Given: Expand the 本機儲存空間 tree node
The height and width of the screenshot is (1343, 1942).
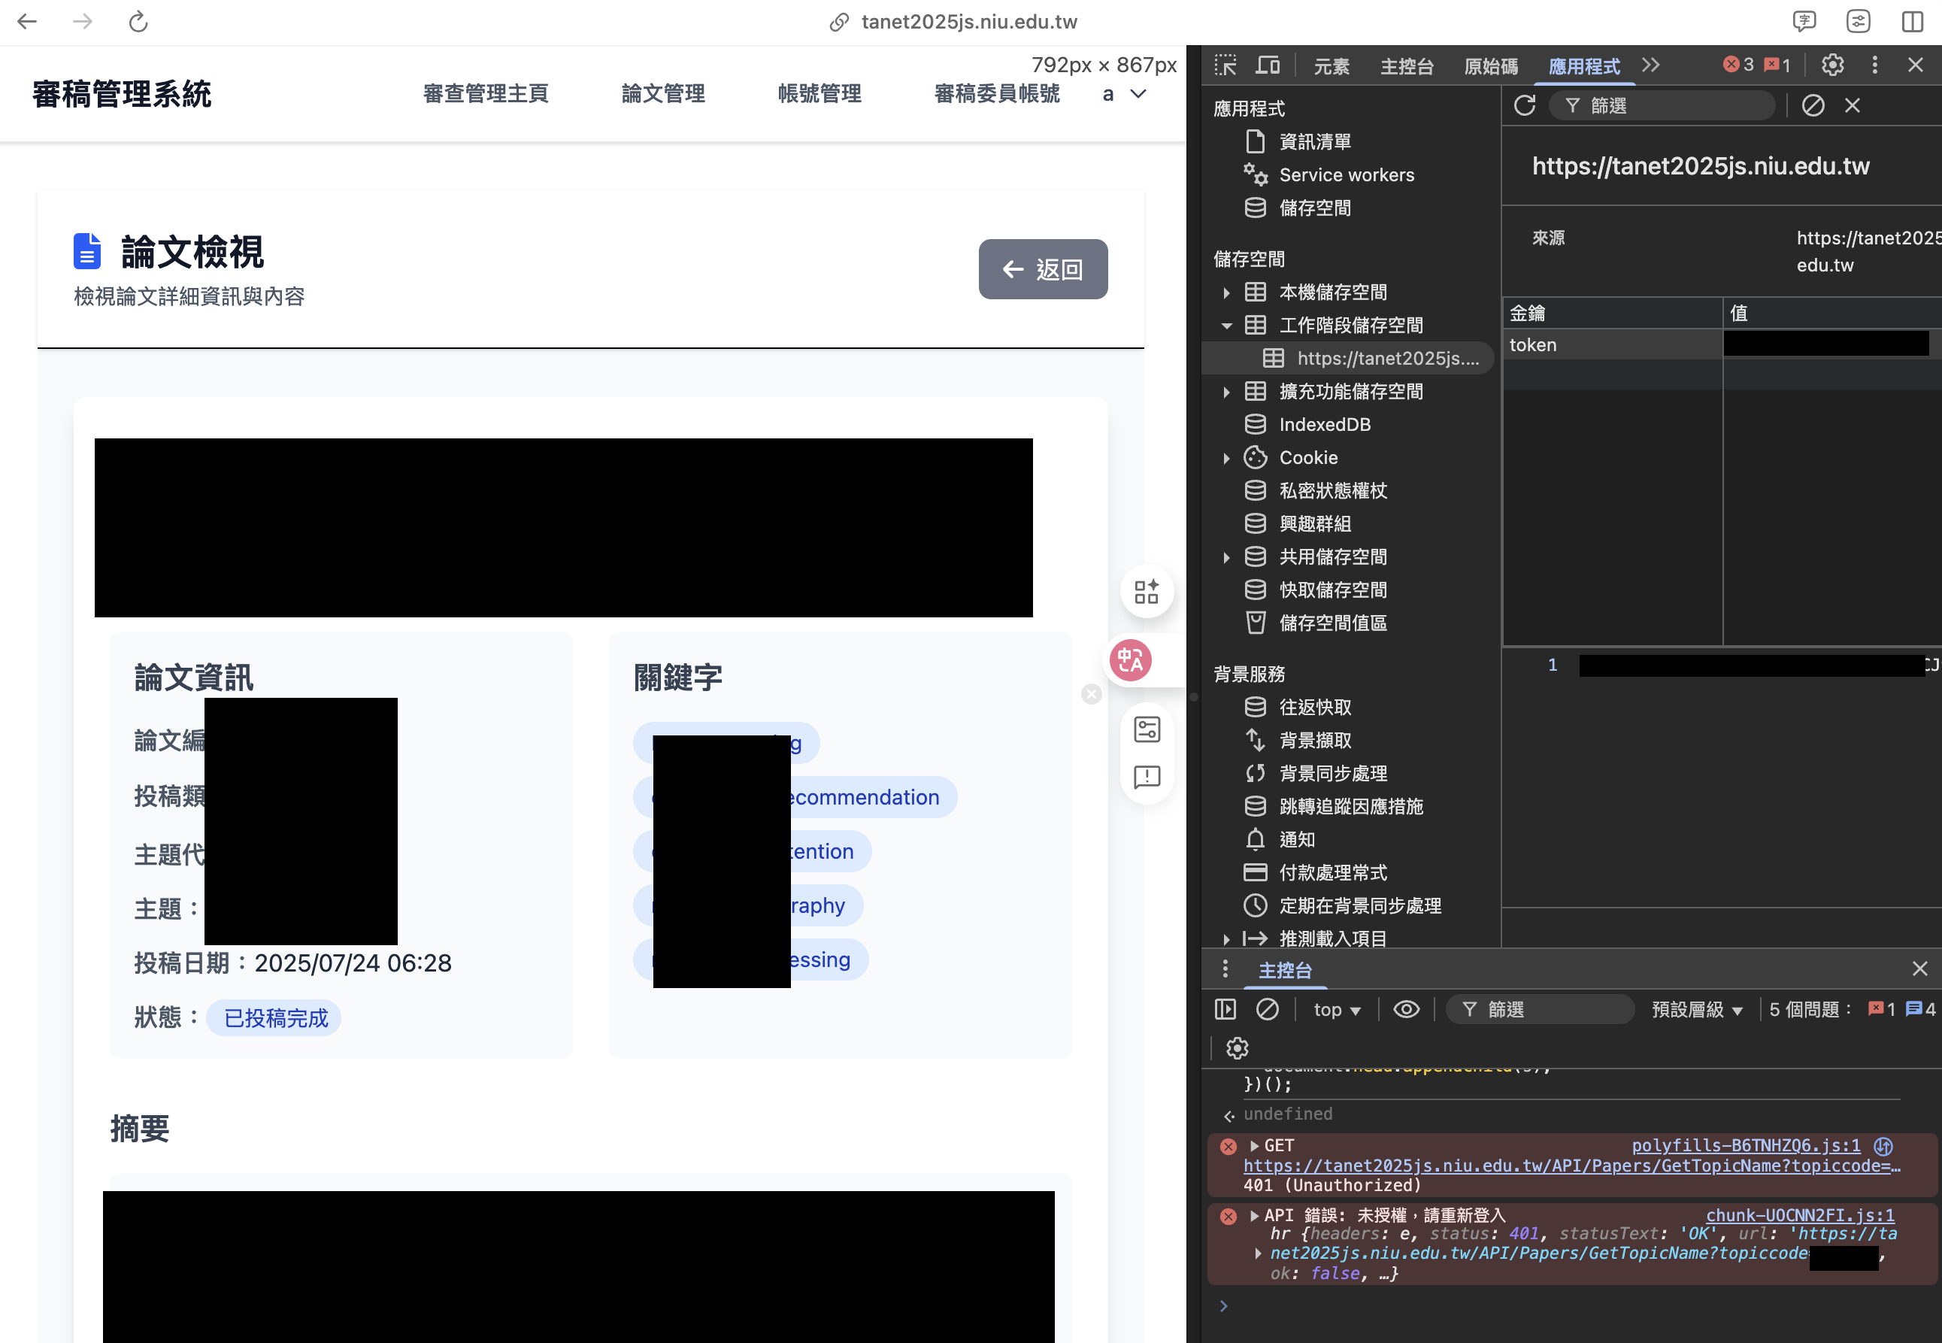Looking at the screenshot, I should [1227, 293].
